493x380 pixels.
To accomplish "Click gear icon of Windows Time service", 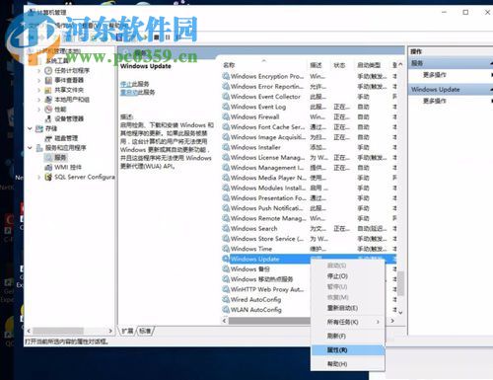I will click(x=226, y=249).
